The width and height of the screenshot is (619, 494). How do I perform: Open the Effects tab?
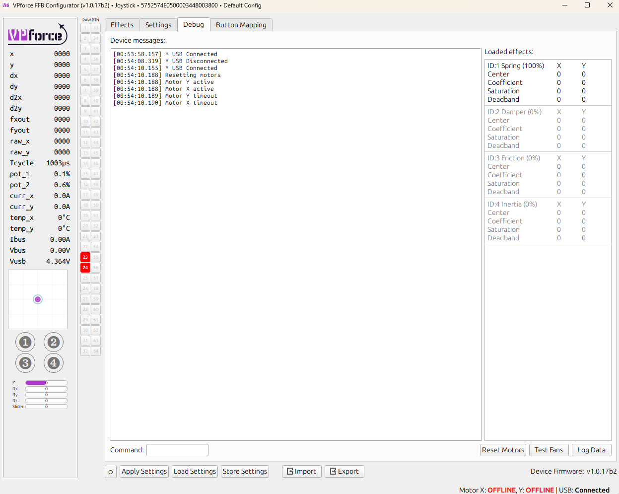click(x=122, y=25)
